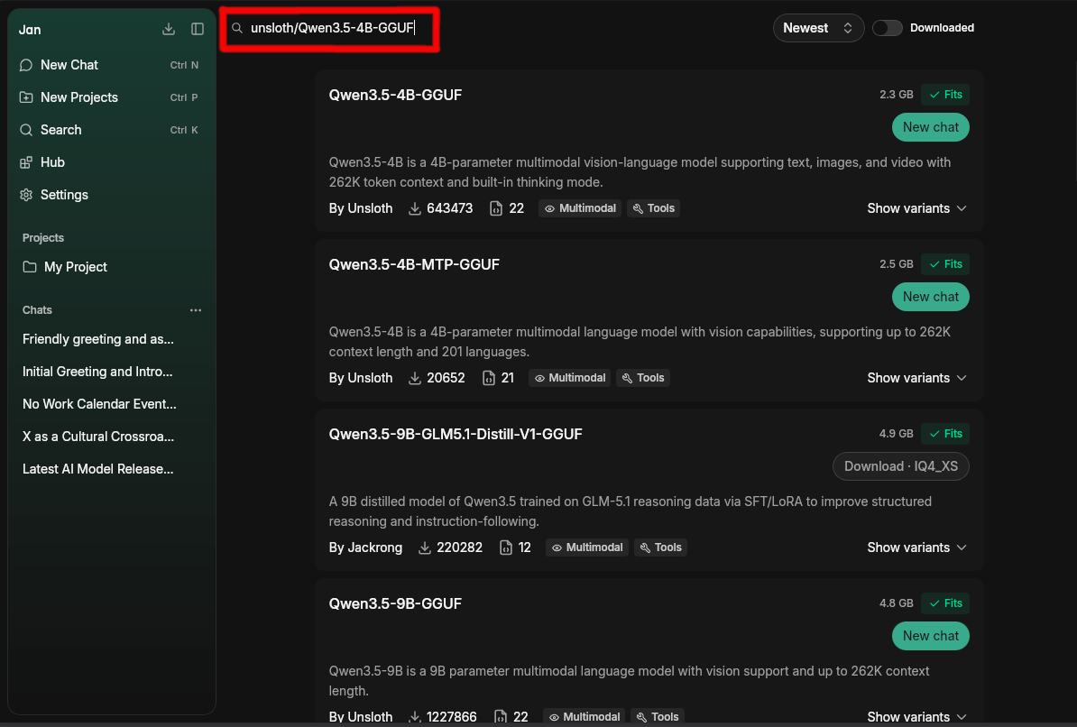This screenshot has width=1077, height=727.
Task: Click file icon next to 21 on Qwen3.5-4B-MTP-GGUF
Action: point(488,379)
